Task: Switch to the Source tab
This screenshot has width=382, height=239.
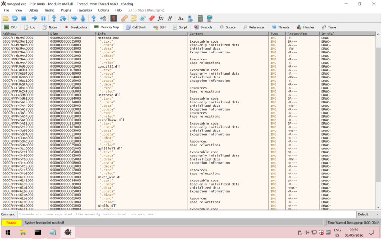Action: click(228, 27)
